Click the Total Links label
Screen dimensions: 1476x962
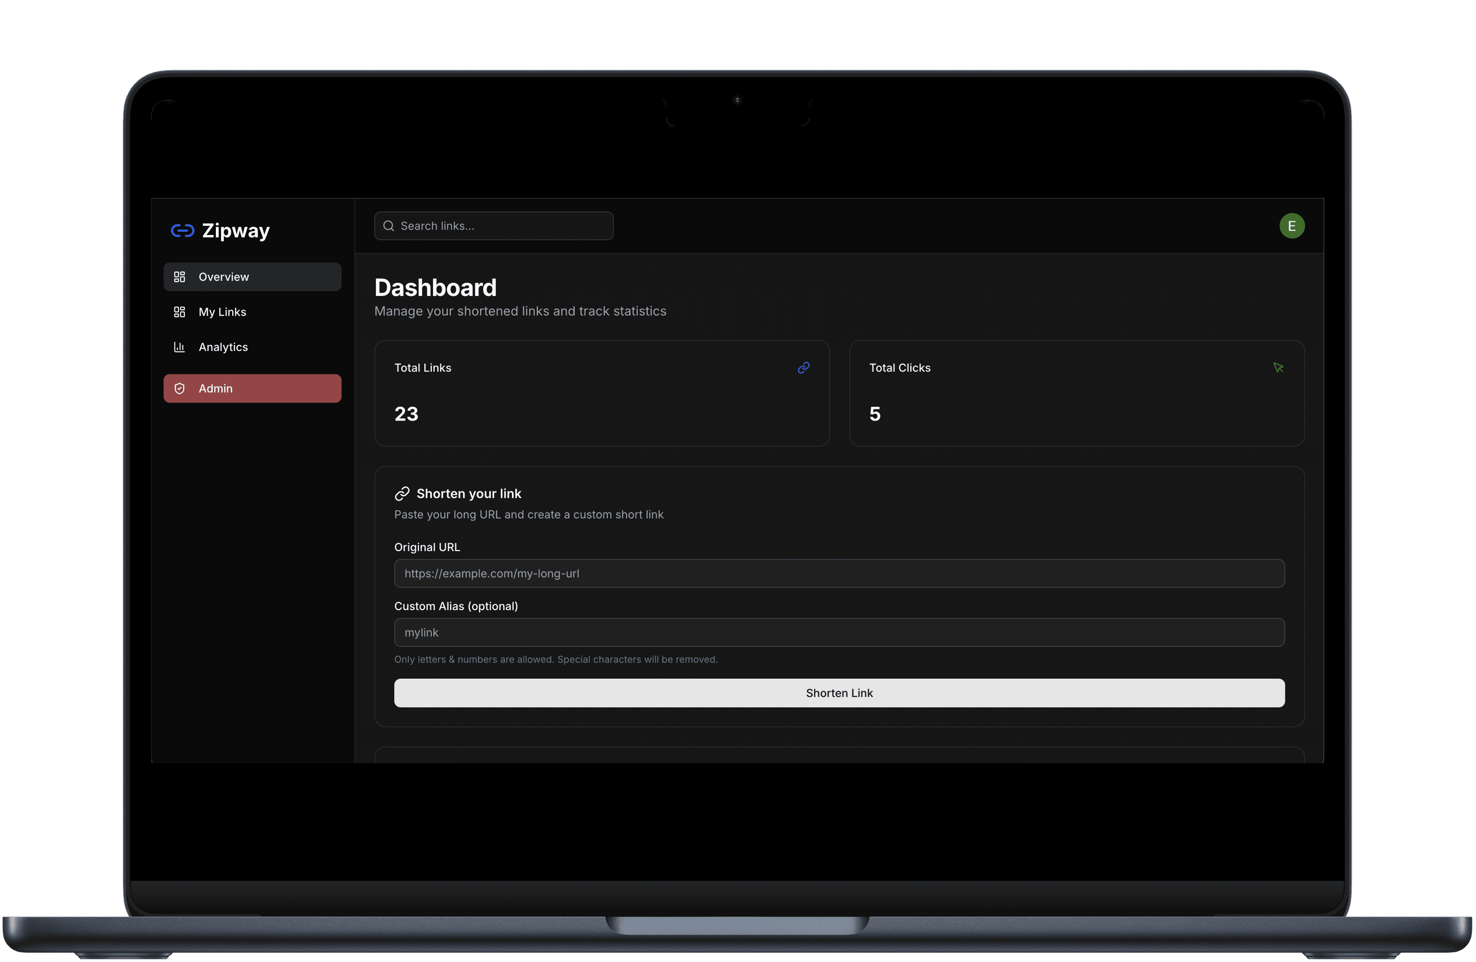click(423, 368)
